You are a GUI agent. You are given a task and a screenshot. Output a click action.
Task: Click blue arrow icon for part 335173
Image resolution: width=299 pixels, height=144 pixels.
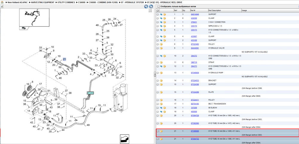(161, 30)
